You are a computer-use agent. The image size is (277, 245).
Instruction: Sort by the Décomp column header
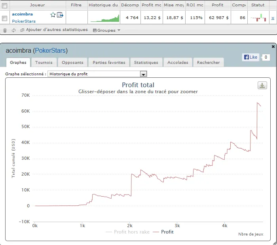coord(130,5)
